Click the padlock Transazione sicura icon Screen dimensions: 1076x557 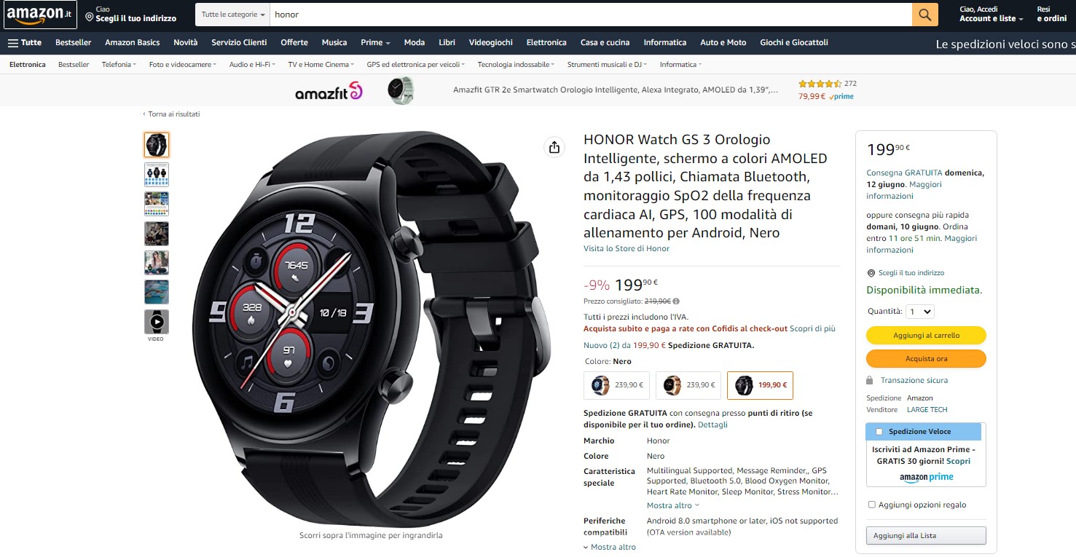click(x=870, y=381)
